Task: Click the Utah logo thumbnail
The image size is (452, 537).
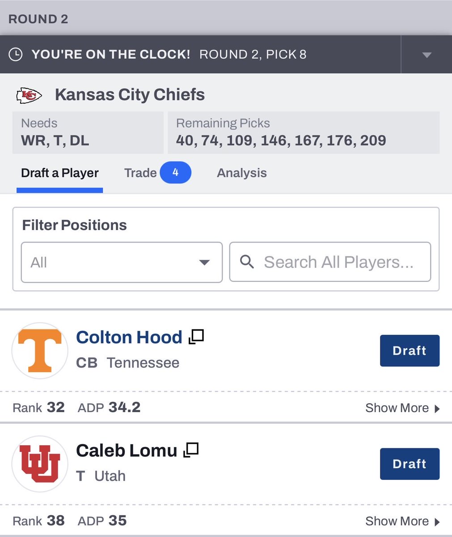Action: (x=40, y=464)
